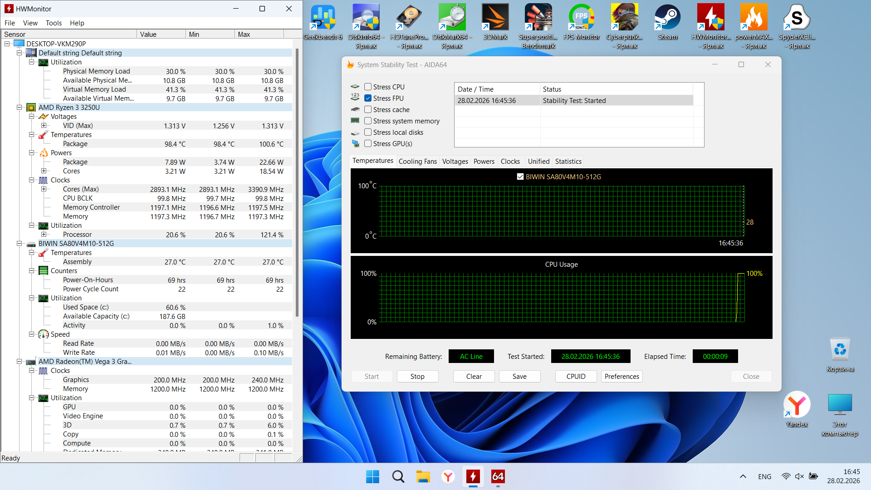Toggle BIWIN SA80V4M10-512G graph checkbox
871x490 pixels.
(520, 176)
